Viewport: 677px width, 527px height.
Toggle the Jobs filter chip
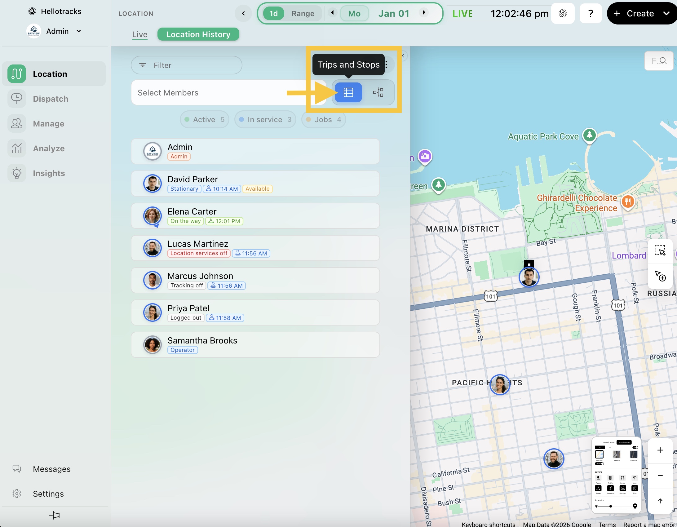(x=323, y=120)
